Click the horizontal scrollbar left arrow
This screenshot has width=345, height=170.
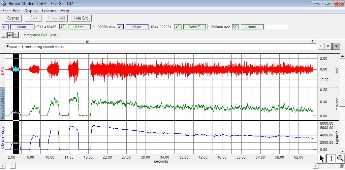pyautogui.click(x=2, y=166)
